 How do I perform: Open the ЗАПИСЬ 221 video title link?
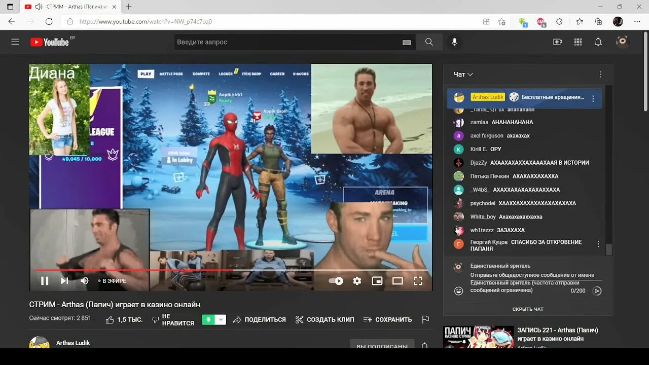point(558,334)
